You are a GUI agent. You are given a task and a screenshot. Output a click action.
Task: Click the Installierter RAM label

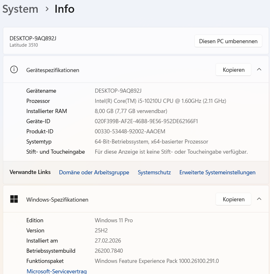[47, 111]
